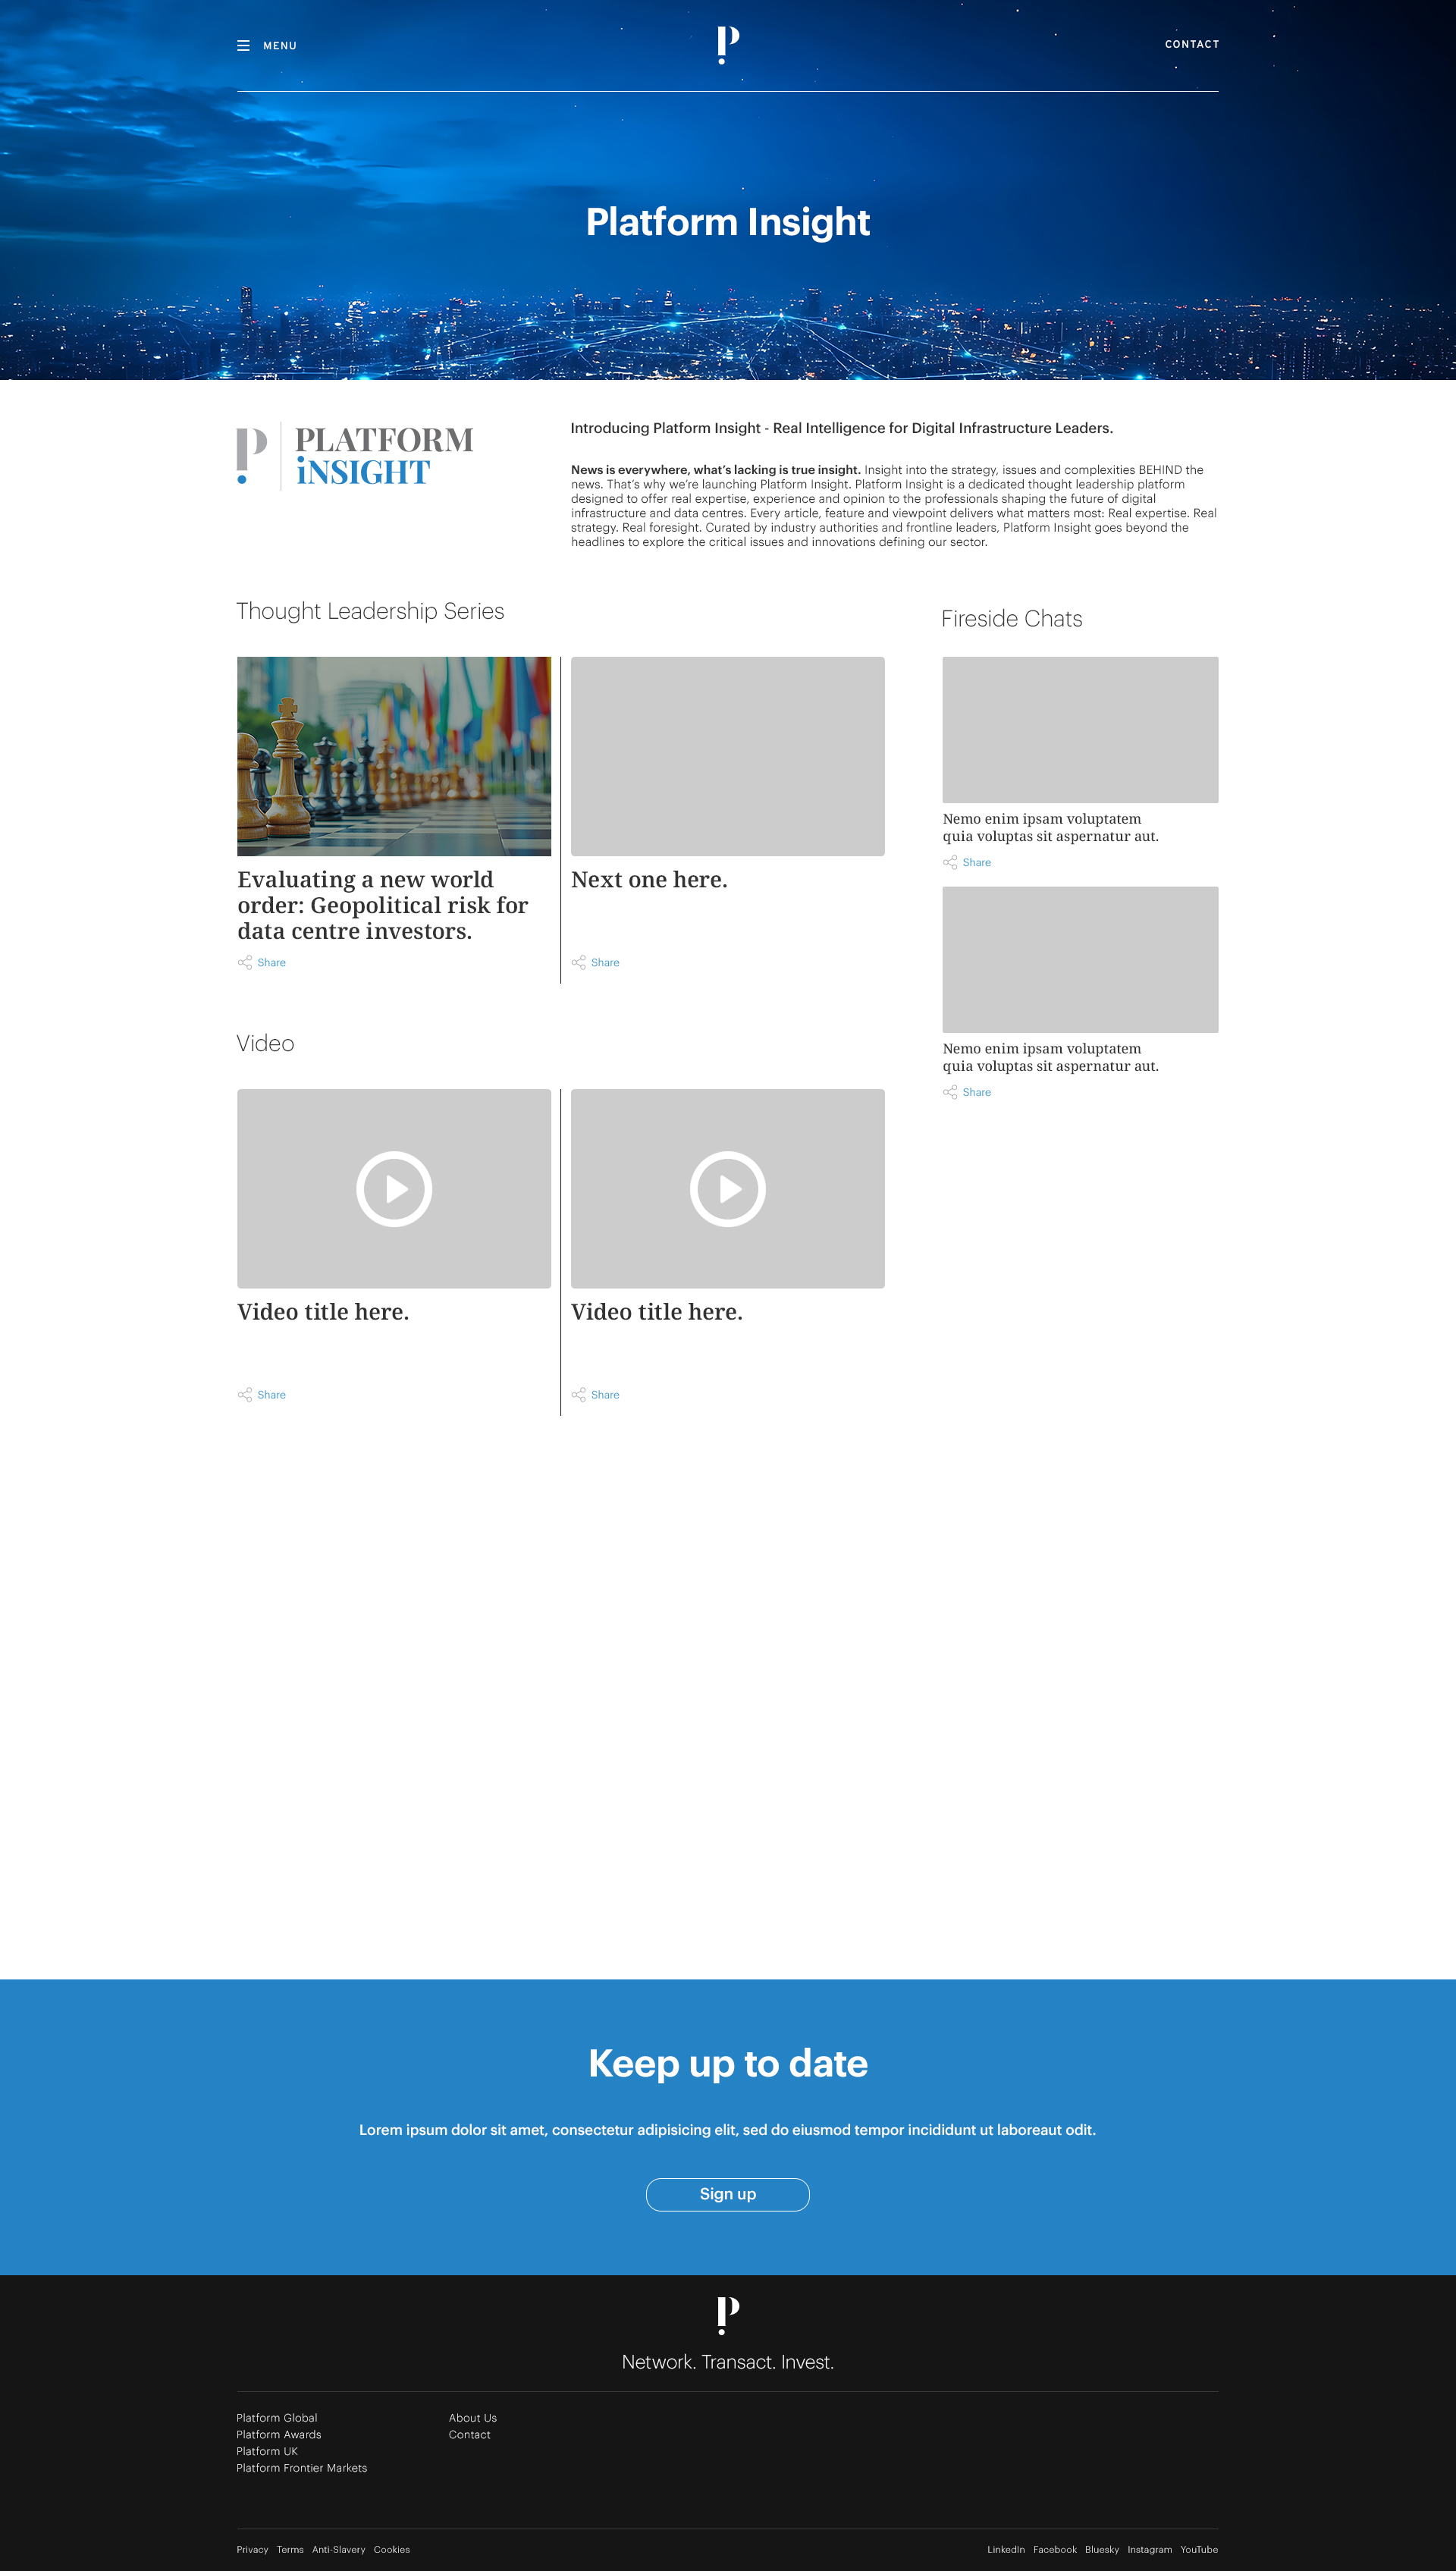
Task: Play the left video in the Video section
Action: tap(393, 1188)
